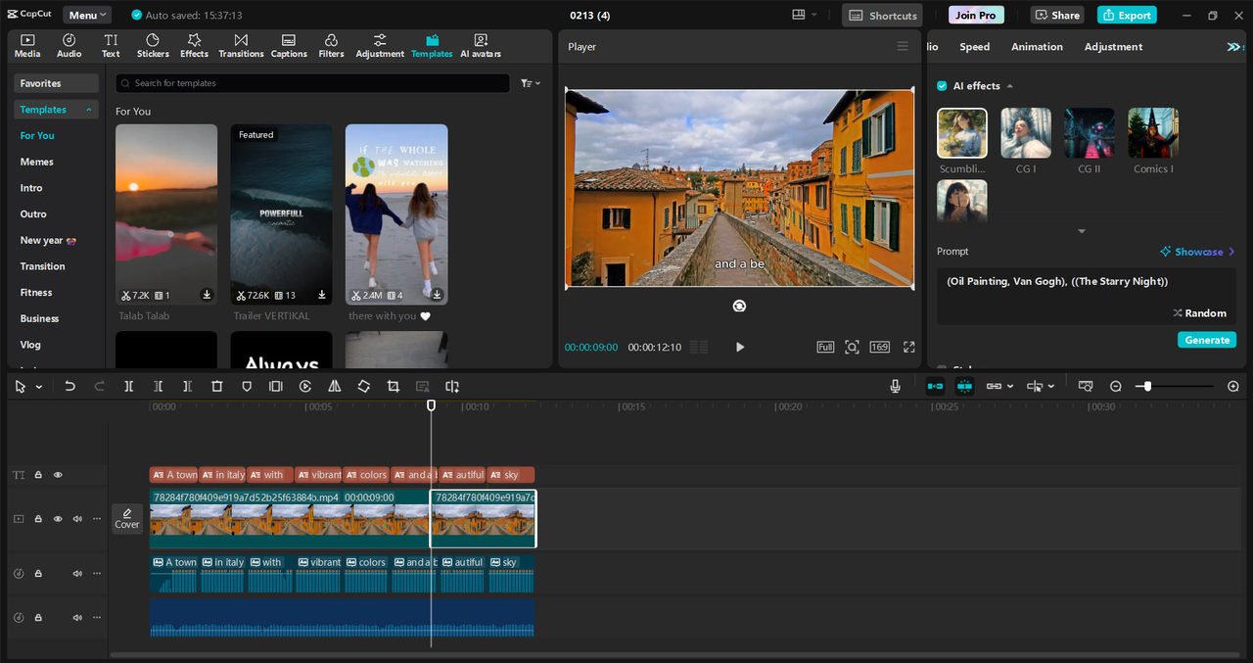
Task: Uncheck the AI effects checkbox
Action: pyautogui.click(x=942, y=86)
